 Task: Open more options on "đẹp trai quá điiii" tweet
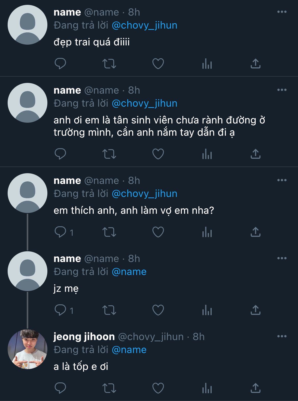click(282, 12)
